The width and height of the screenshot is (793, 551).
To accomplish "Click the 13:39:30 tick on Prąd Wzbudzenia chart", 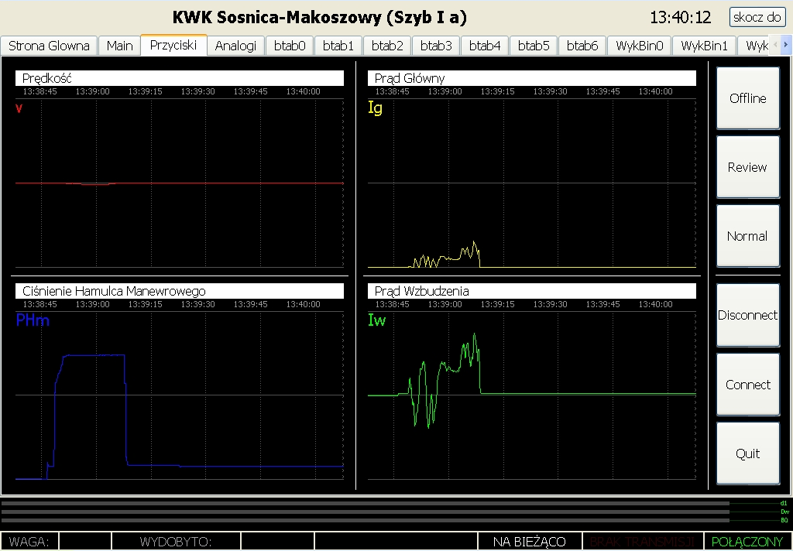I will pyautogui.click(x=551, y=304).
